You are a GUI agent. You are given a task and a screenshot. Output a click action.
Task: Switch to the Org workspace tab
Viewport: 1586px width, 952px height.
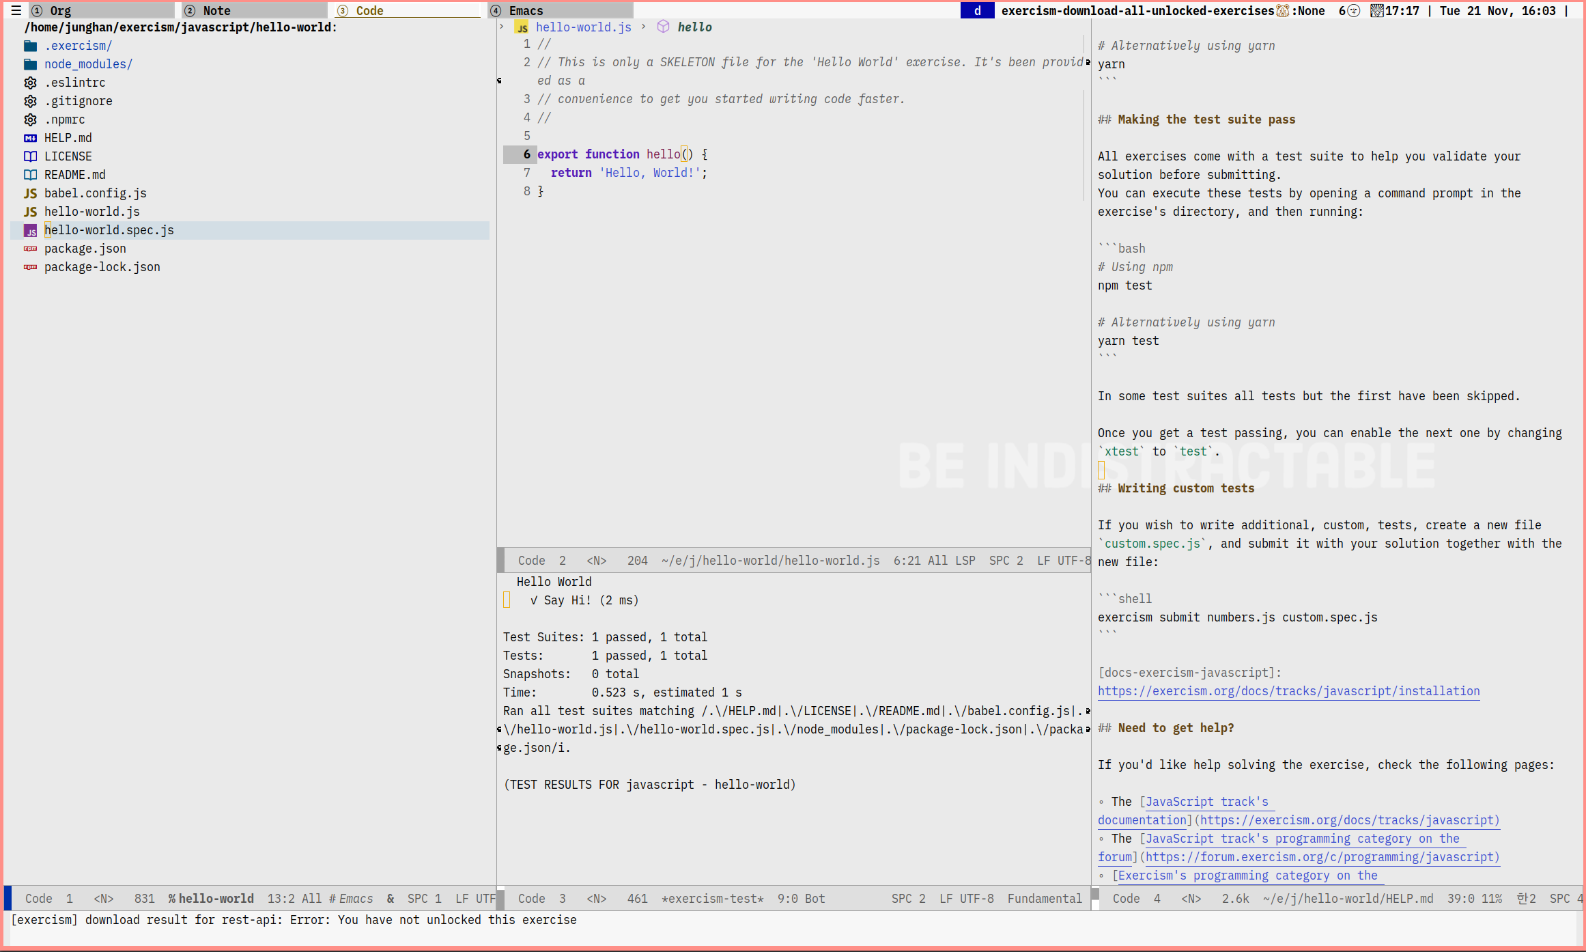point(102,10)
